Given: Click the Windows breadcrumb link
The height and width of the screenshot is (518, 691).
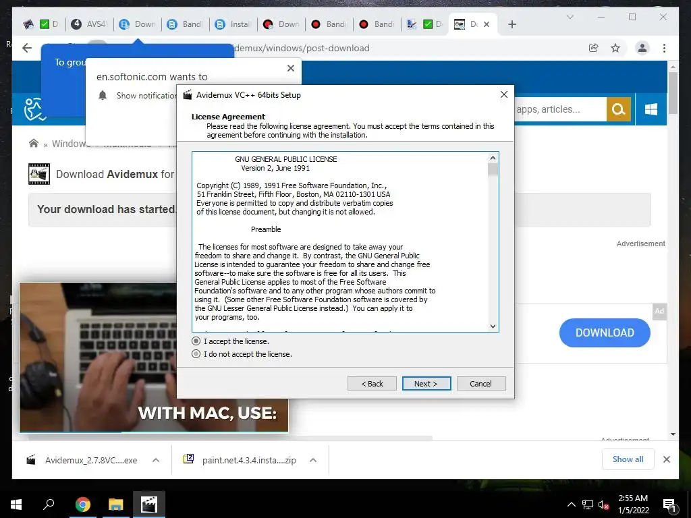Looking at the screenshot, I should (70, 144).
